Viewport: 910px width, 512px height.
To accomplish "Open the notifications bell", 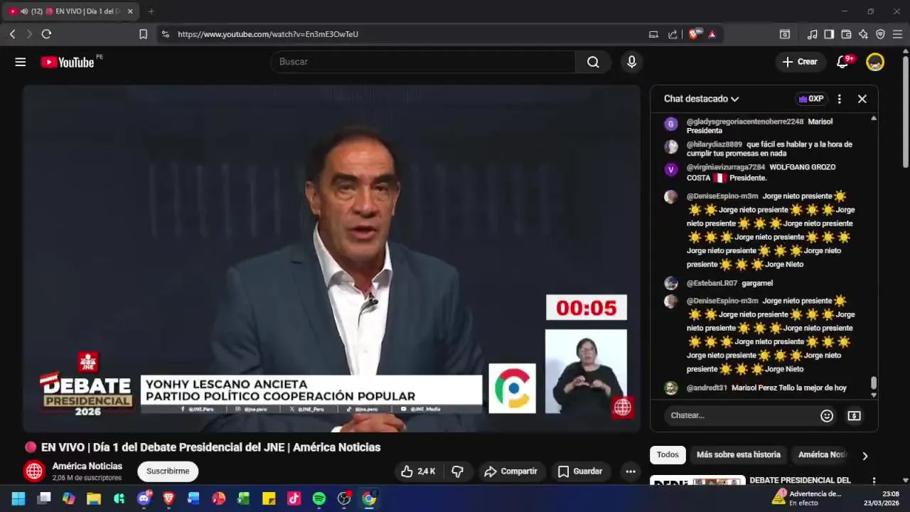I will pyautogui.click(x=842, y=62).
